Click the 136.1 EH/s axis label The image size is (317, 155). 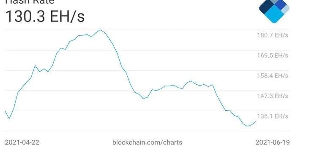tap(273, 116)
